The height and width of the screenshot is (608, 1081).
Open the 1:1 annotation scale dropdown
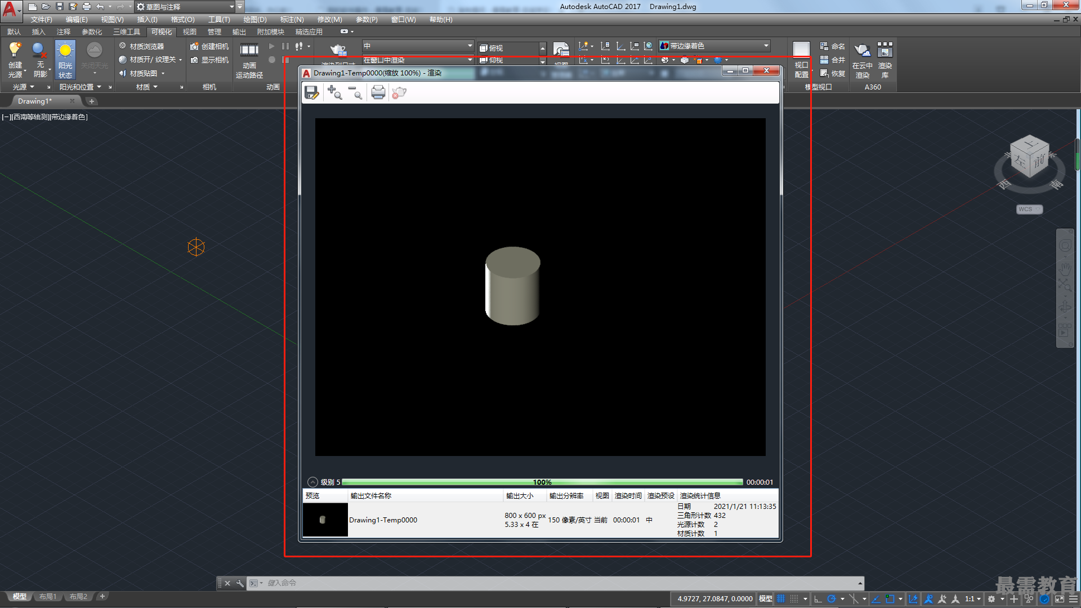[x=973, y=599]
